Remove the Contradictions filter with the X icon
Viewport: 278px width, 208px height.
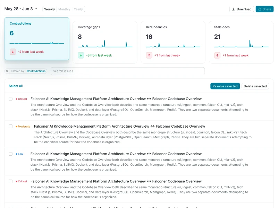[7, 71]
